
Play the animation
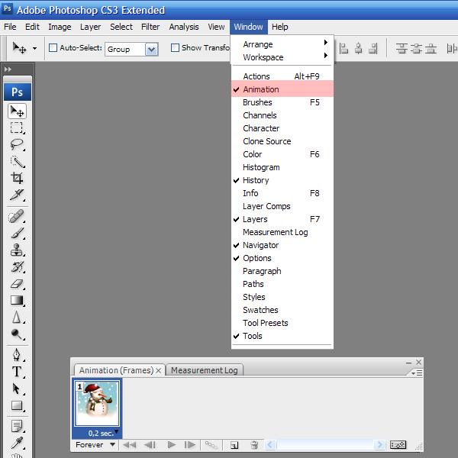coord(171,445)
